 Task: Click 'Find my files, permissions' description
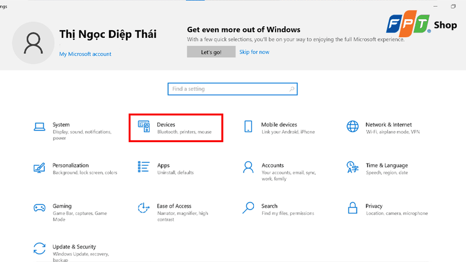[288, 213]
